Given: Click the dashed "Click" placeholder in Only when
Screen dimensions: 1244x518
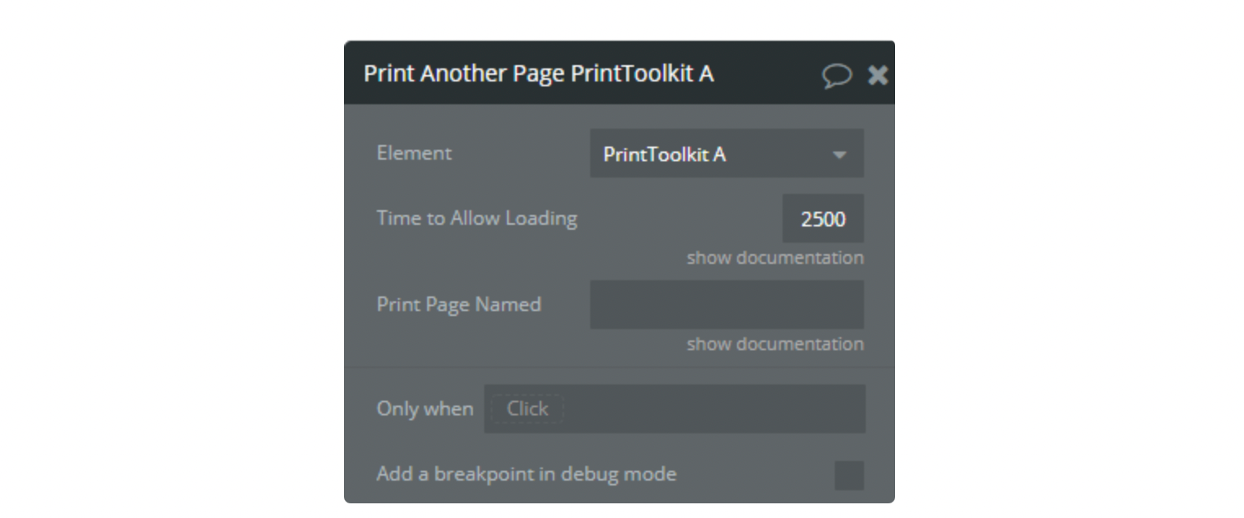Looking at the screenshot, I should tap(527, 409).
